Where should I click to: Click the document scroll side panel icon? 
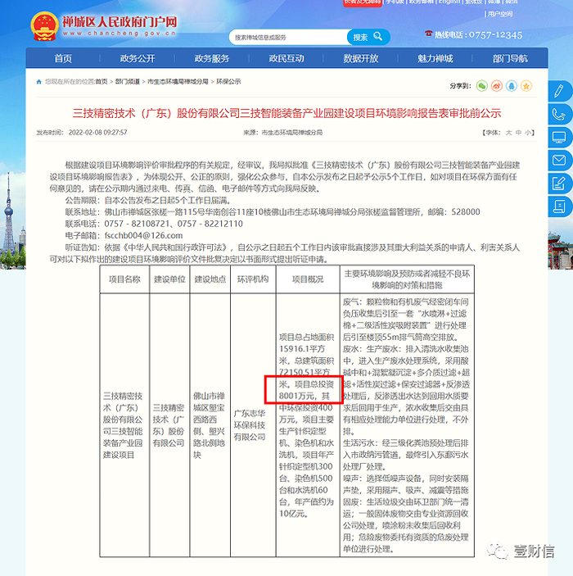[559, 206]
